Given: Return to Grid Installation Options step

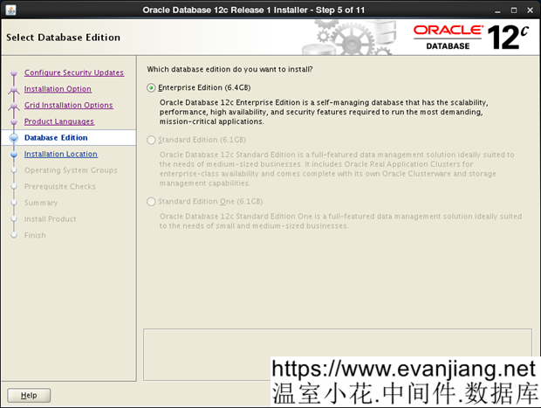Looking at the screenshot, I should click(68, 105).
